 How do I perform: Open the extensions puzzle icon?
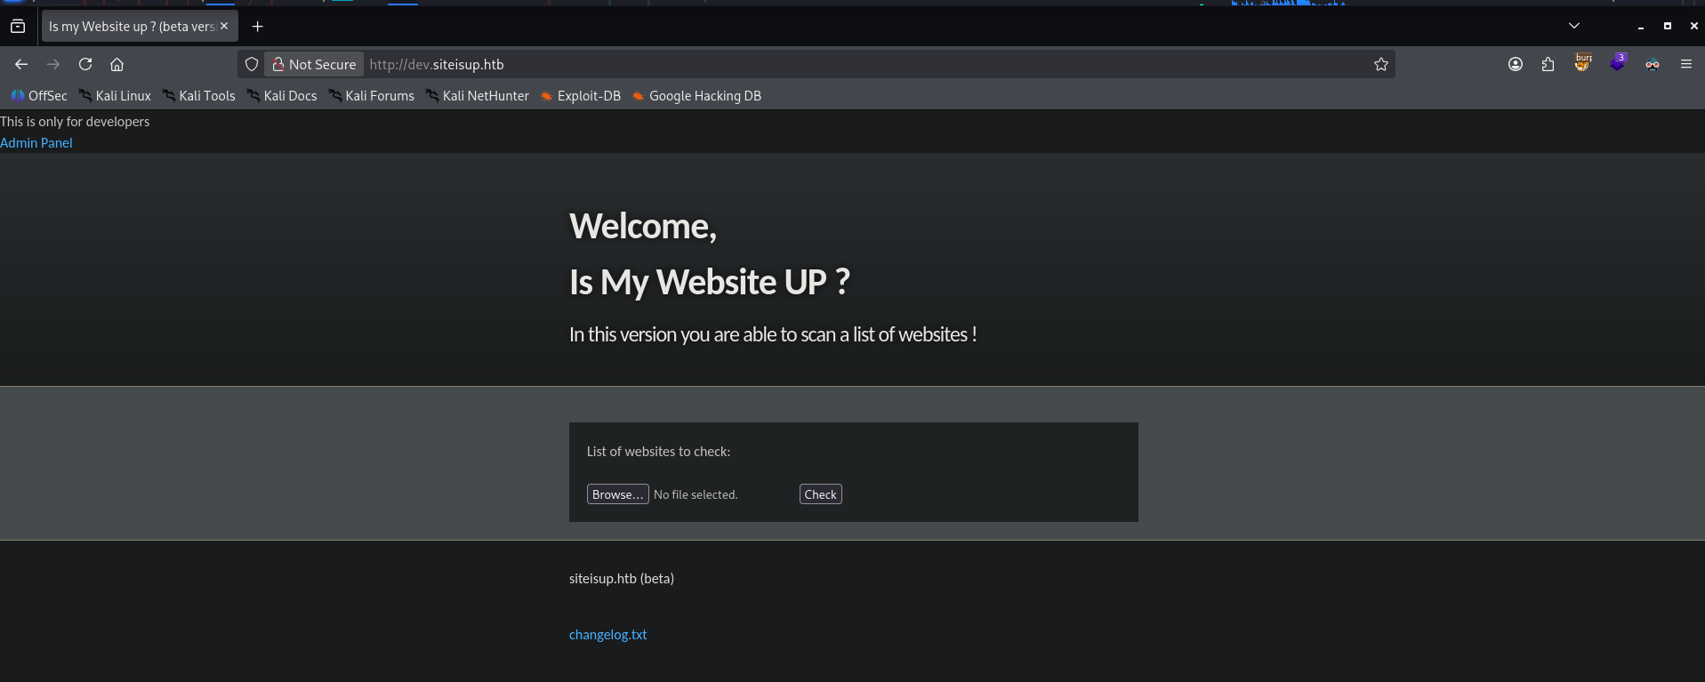coord(1548,64)
